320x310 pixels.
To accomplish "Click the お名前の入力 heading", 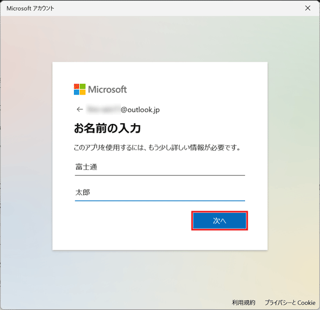I will tap(108, 129).
